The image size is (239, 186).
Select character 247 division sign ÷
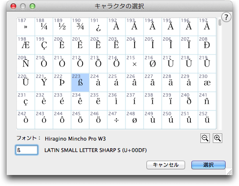tap(116, 120)
